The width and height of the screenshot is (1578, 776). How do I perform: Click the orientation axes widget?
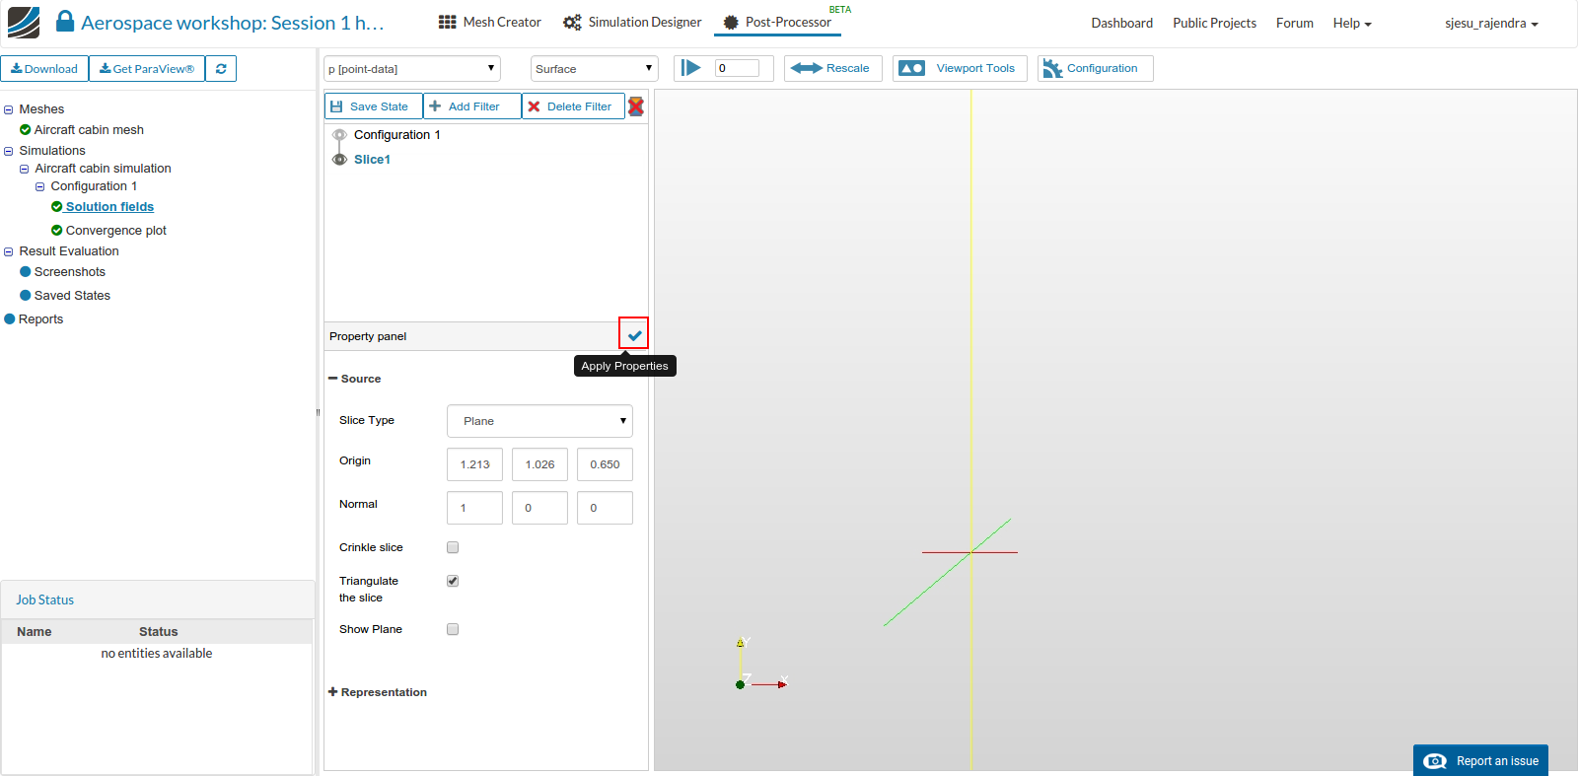pos(761,666)
